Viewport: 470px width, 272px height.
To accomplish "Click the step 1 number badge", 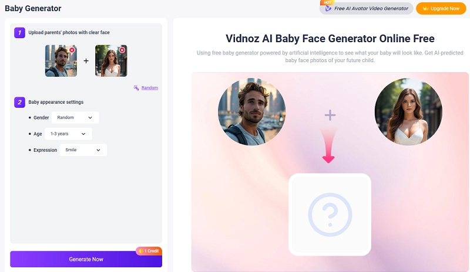I will coord(19,33).
